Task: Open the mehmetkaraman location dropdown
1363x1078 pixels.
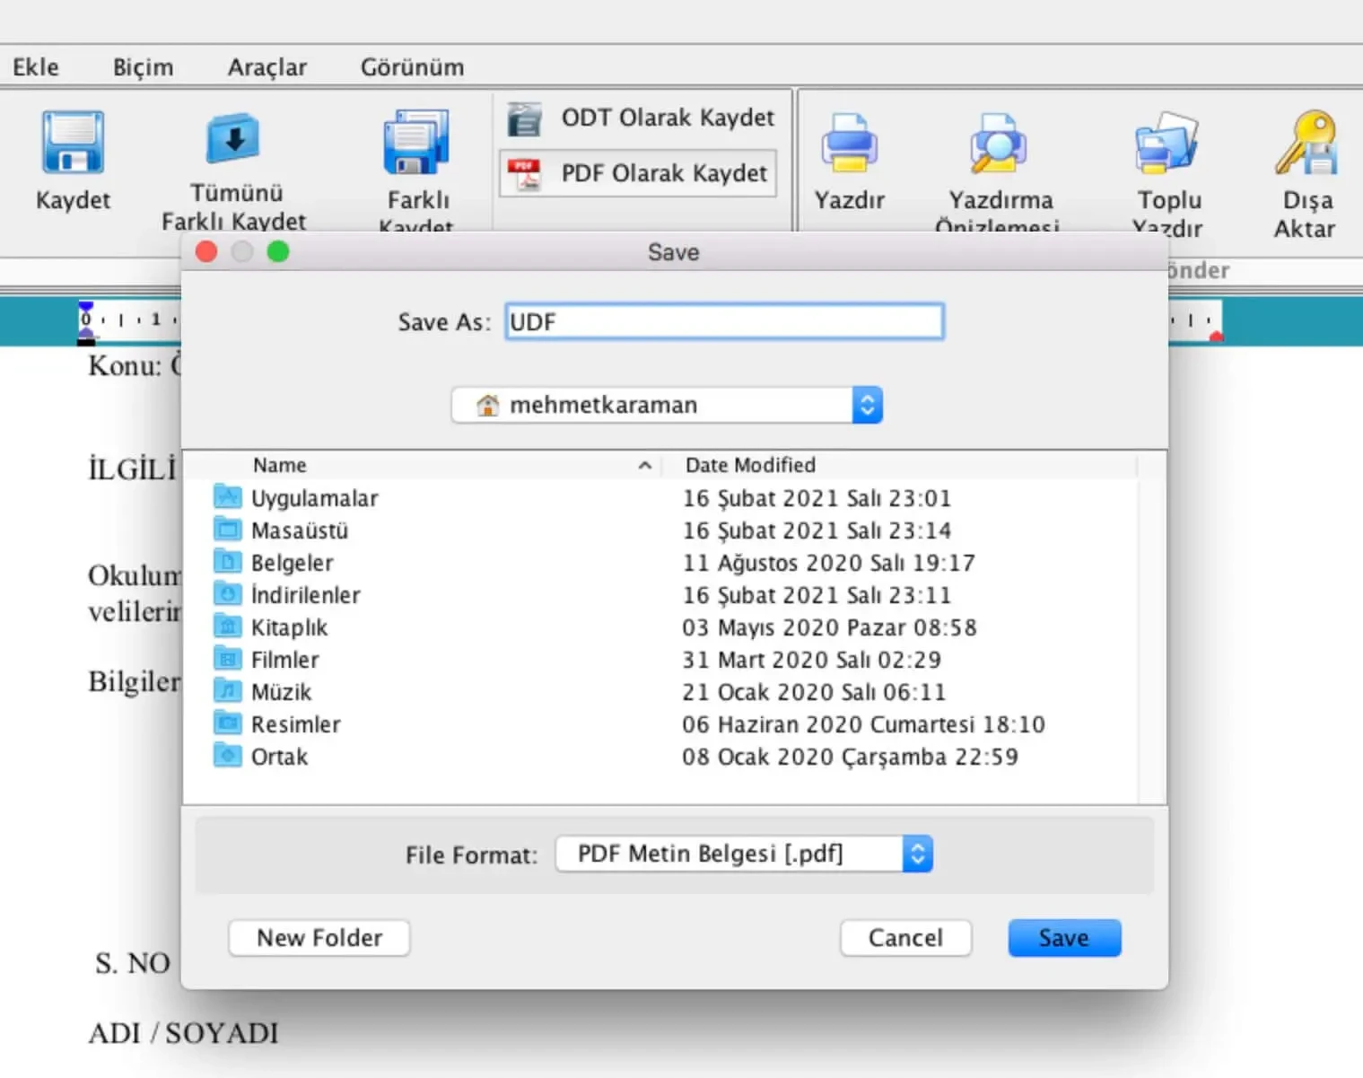Action: point(667,405)
